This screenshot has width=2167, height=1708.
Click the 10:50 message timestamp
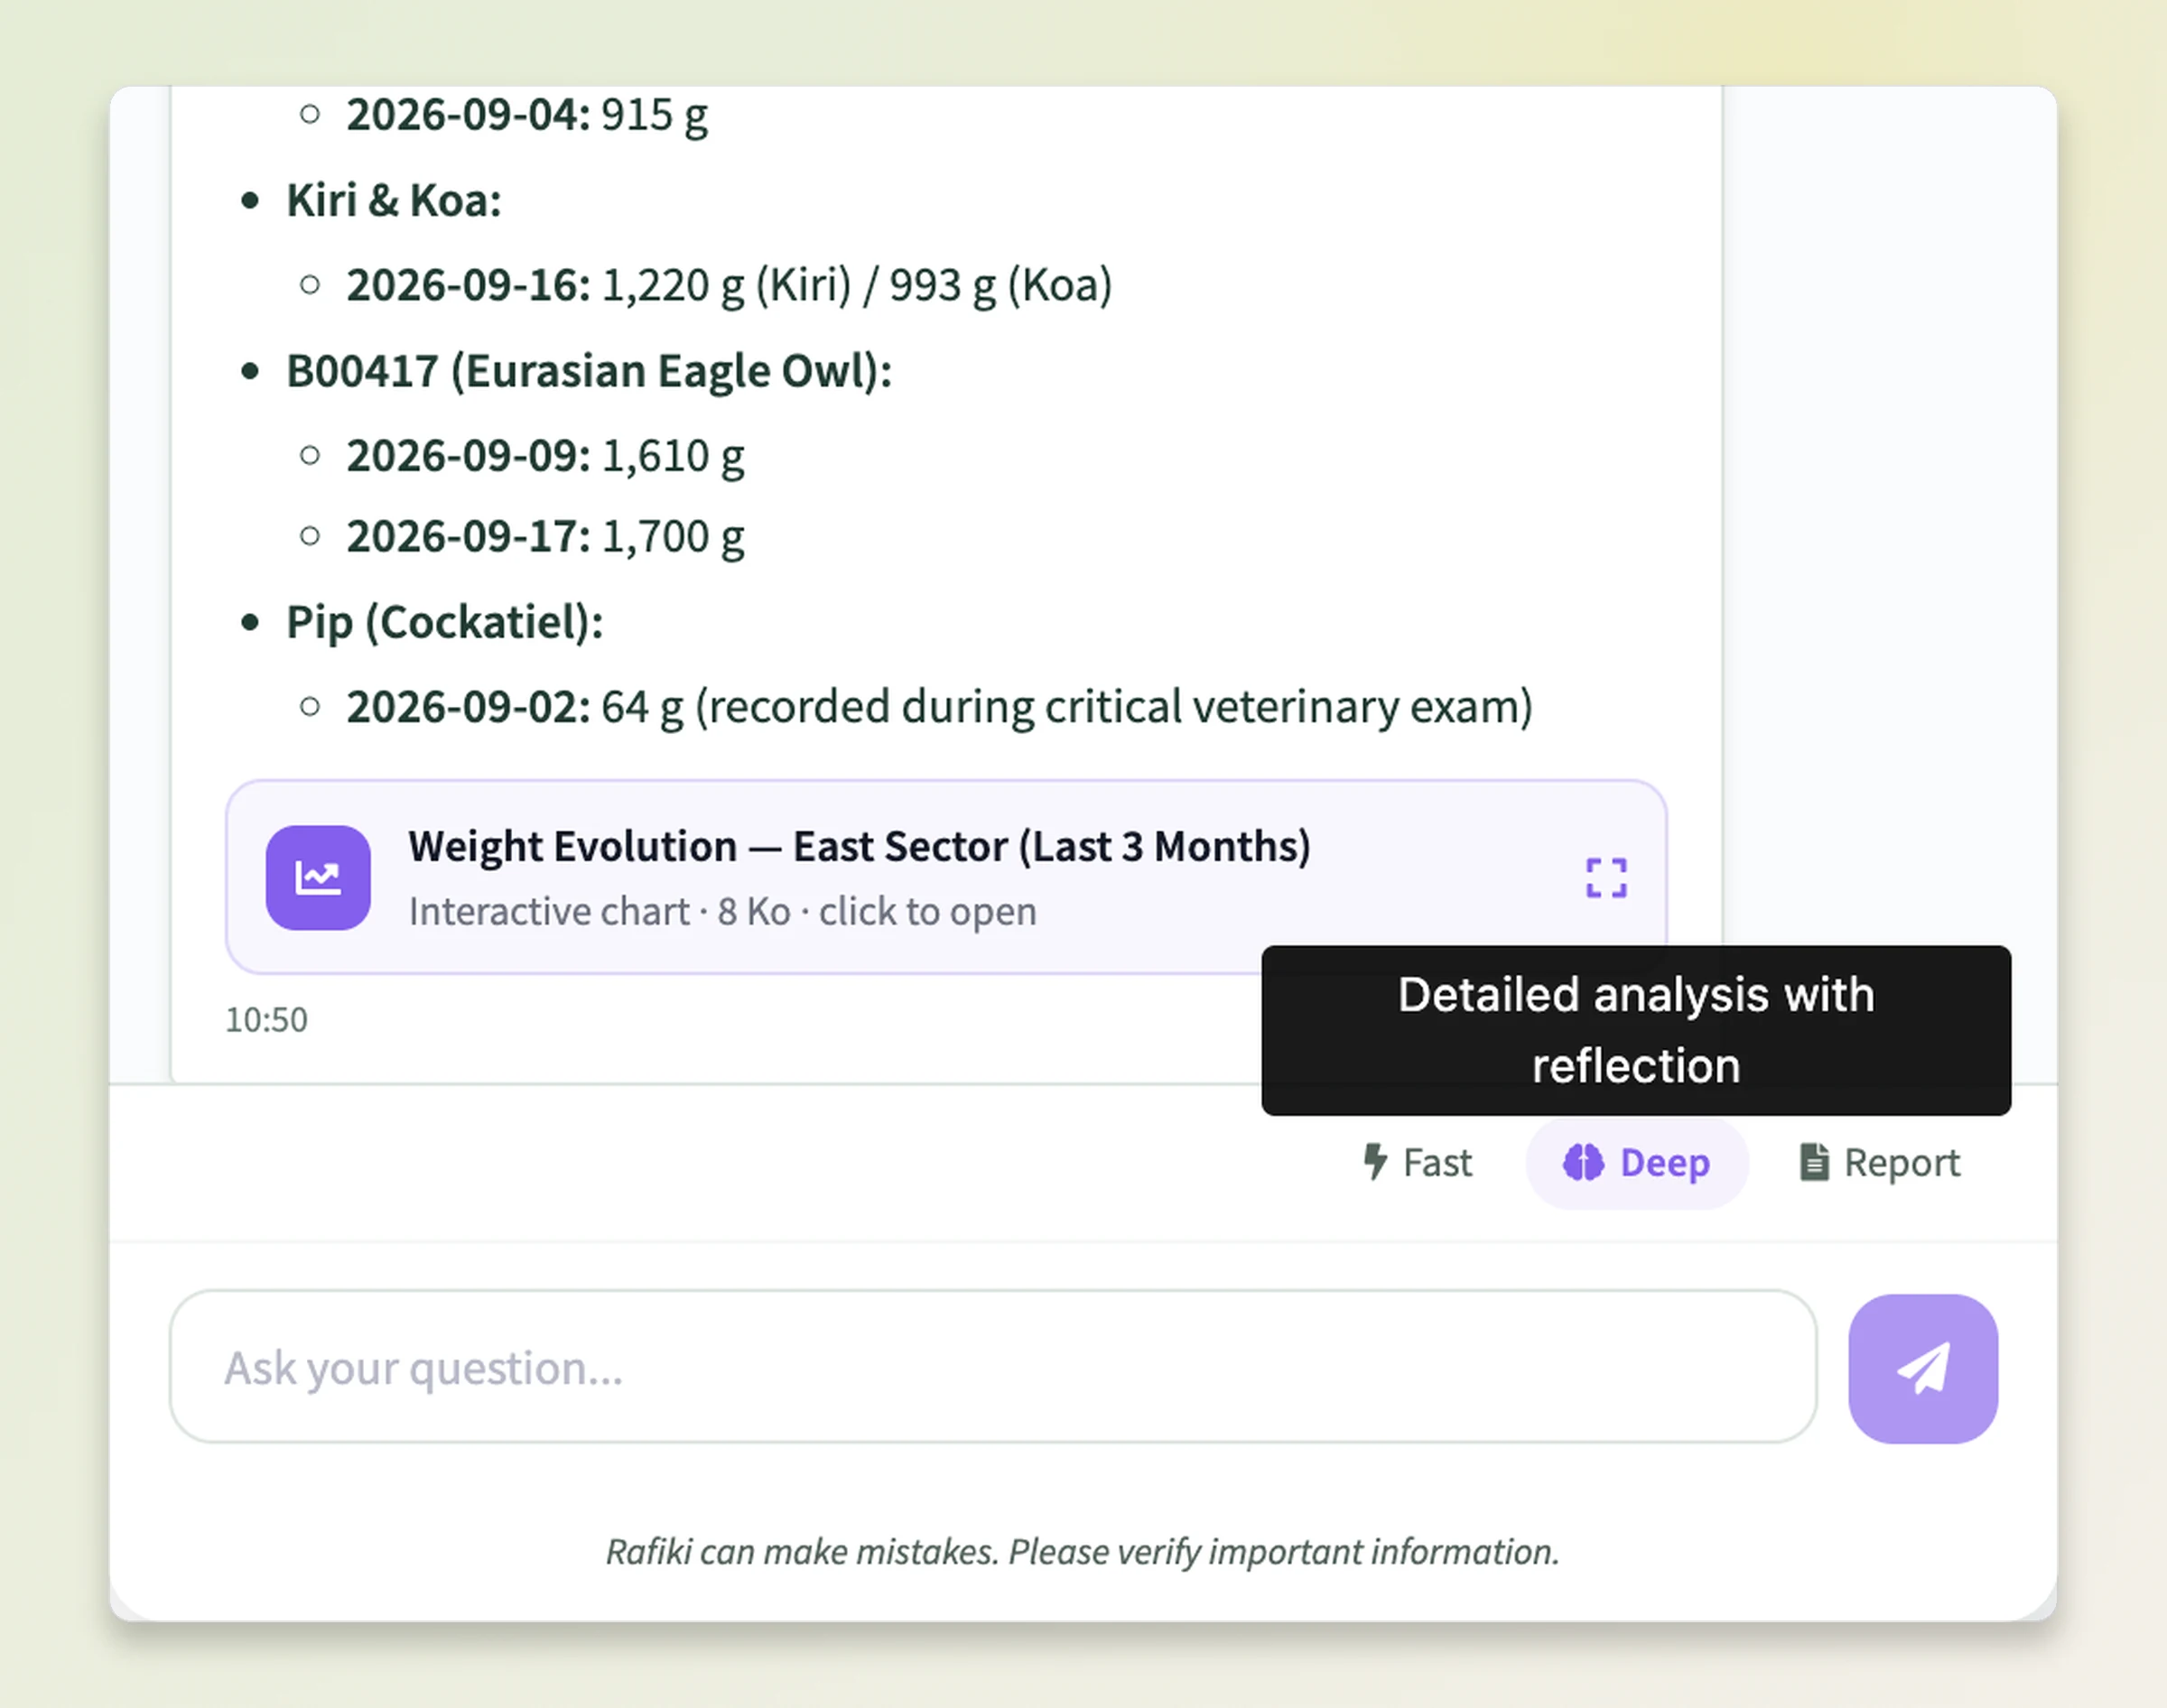tap(266, 1020)
